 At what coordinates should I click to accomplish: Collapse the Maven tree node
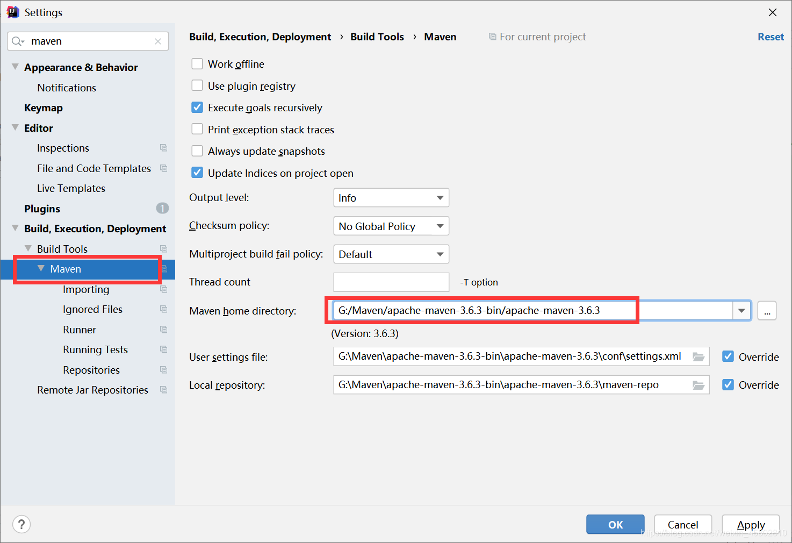(x=41, y=268)
